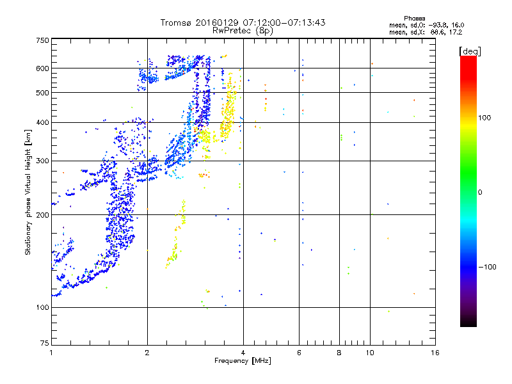
Task: Click the '[deg]' colorbar unit label
Action: pyautogui.click(x=470, y=51)
